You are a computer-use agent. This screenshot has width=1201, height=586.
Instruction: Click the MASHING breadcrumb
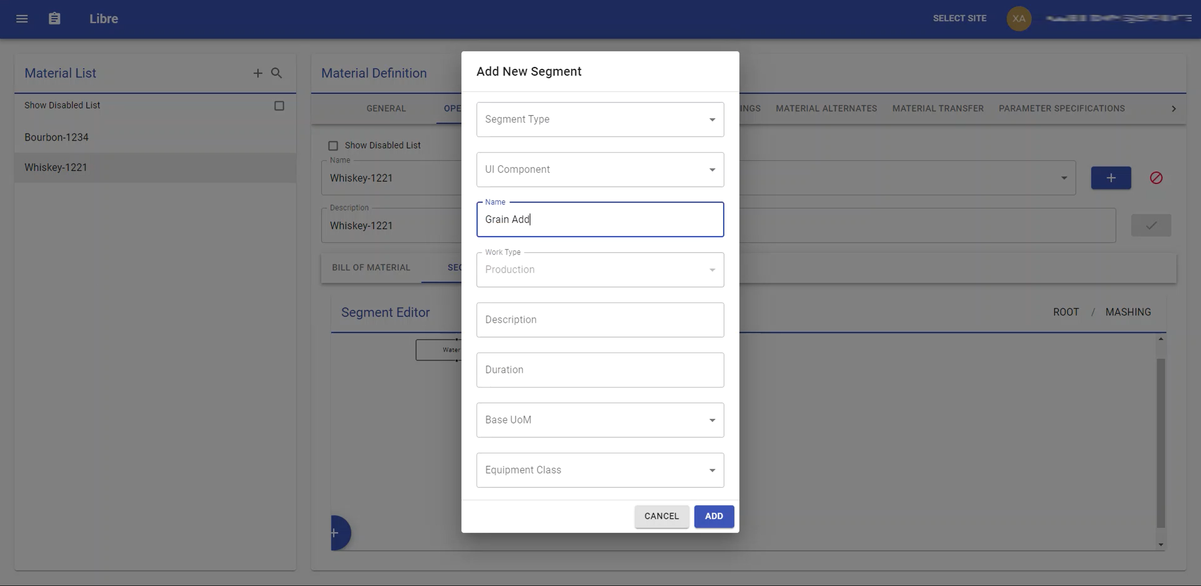(x=1128, y=312)
